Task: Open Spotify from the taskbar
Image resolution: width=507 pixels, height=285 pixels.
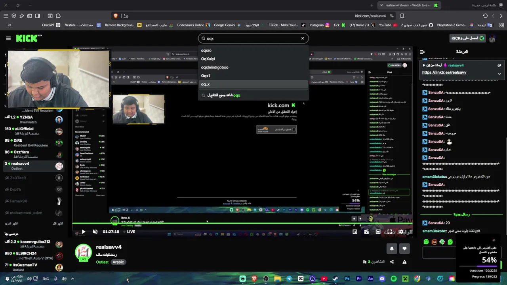Action: 393,279
